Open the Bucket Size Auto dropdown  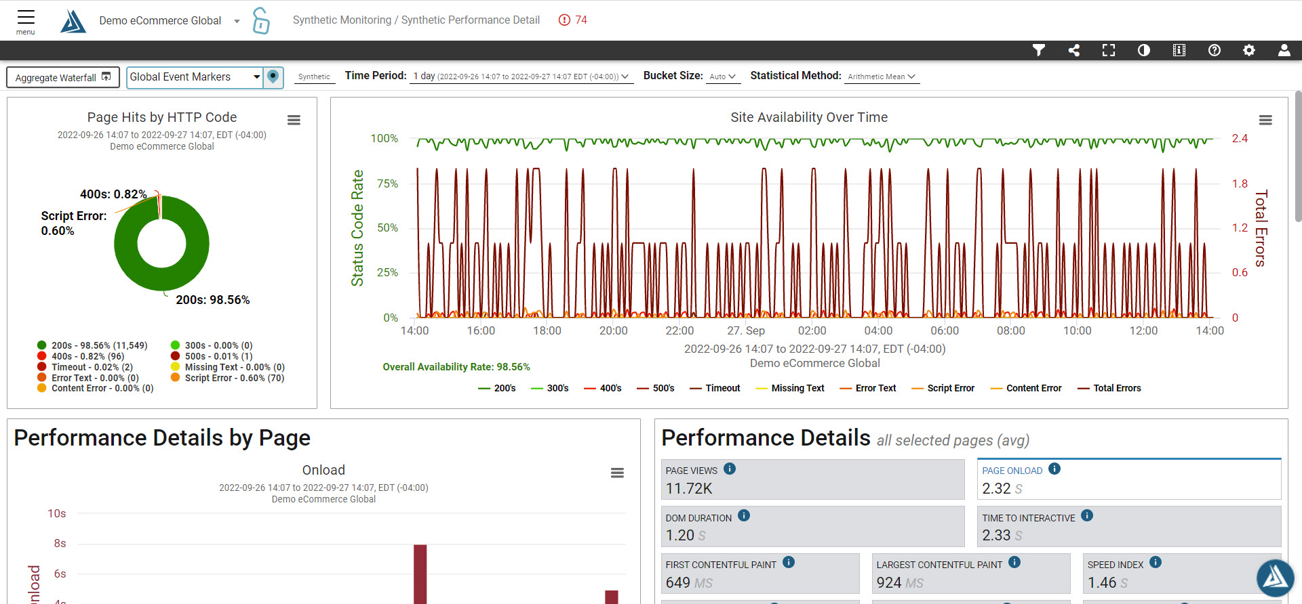(x=723, y=77)
